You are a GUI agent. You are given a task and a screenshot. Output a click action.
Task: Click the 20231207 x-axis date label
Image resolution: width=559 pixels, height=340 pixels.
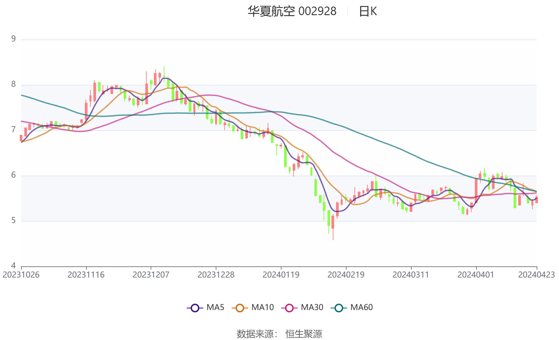tap(151, 275)
